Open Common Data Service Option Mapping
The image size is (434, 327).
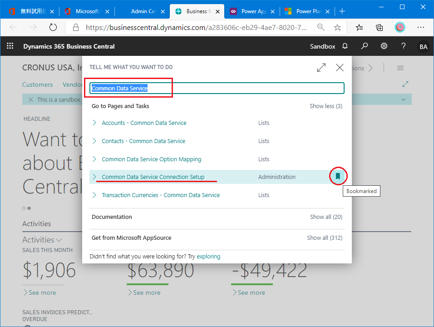tap(152, 159)
